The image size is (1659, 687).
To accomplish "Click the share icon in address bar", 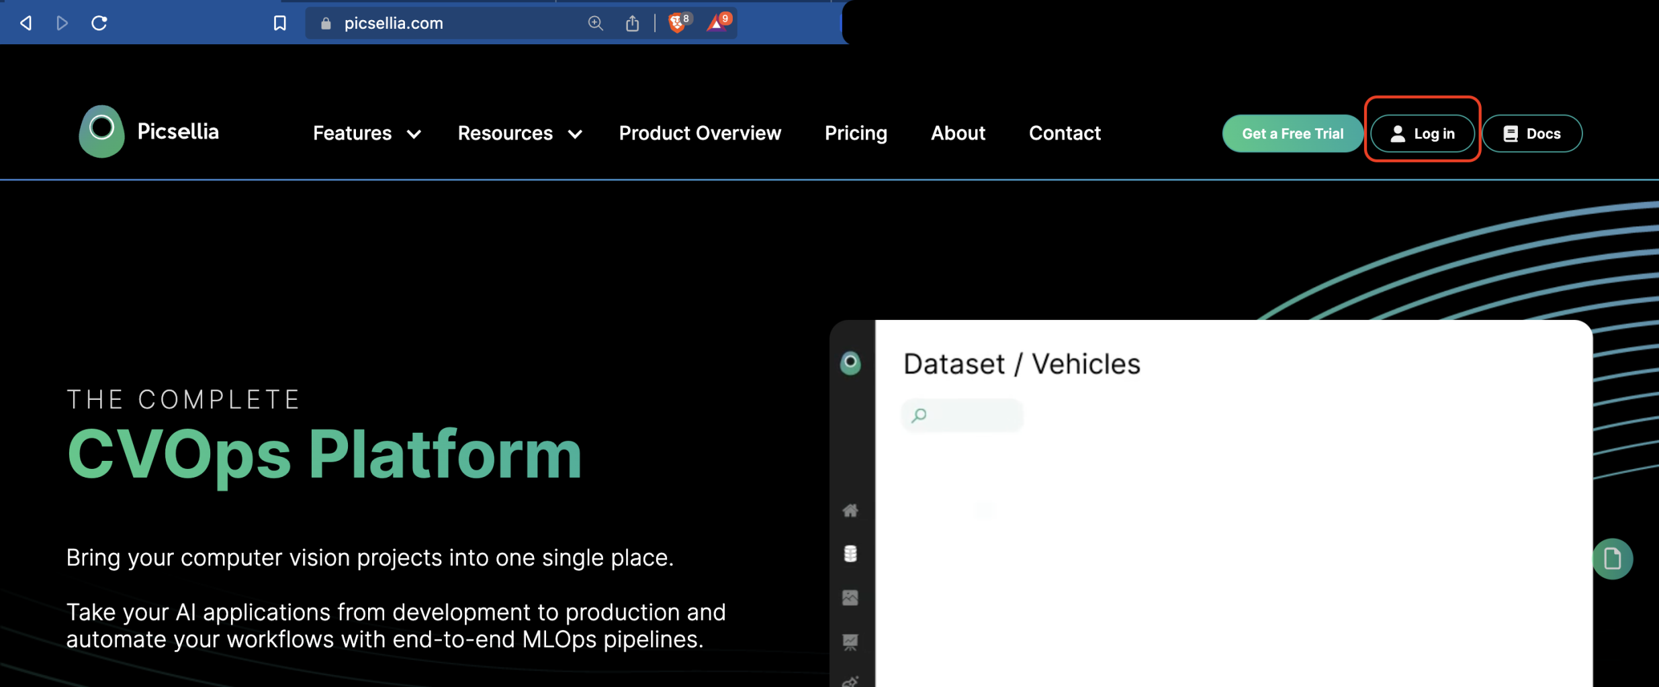I will [632, 23].
